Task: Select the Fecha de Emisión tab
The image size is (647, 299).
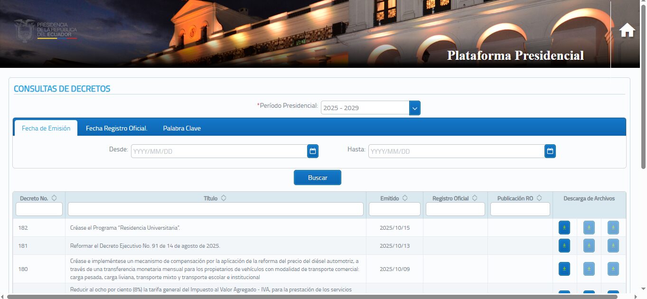Action: coord(46,128)
